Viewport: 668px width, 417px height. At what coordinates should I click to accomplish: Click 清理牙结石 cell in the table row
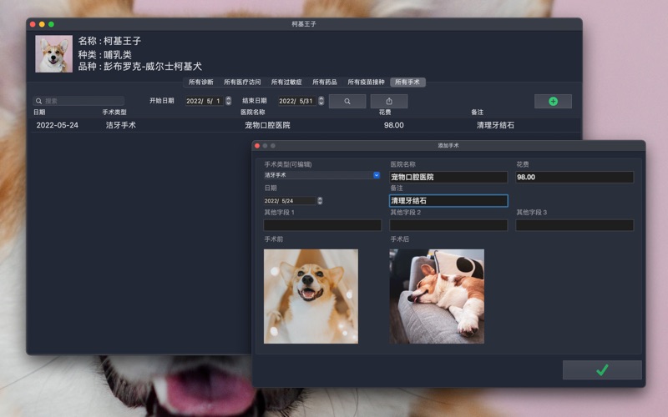495,125
